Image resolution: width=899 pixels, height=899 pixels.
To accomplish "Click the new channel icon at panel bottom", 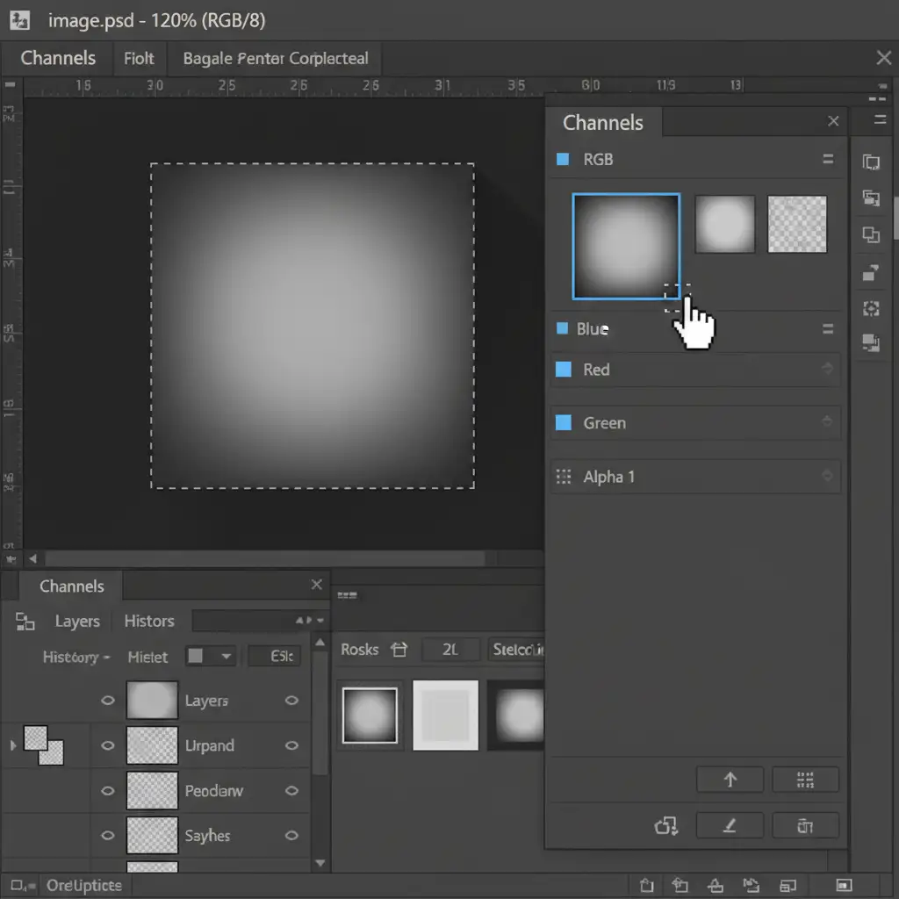I will click(666, 825).
